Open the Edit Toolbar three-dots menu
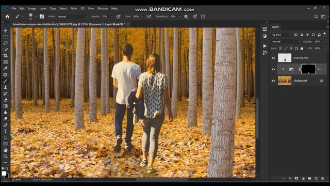Image resolution: width=330 pixels, height=186 pixels. (6, 163)
